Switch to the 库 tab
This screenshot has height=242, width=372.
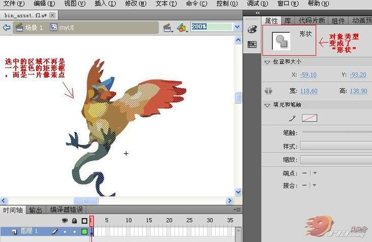point(287,21)
